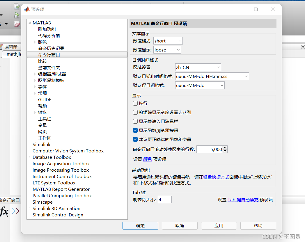Click the 应用 button
Screen dimensions: 305x242
(x=219, y=225)
